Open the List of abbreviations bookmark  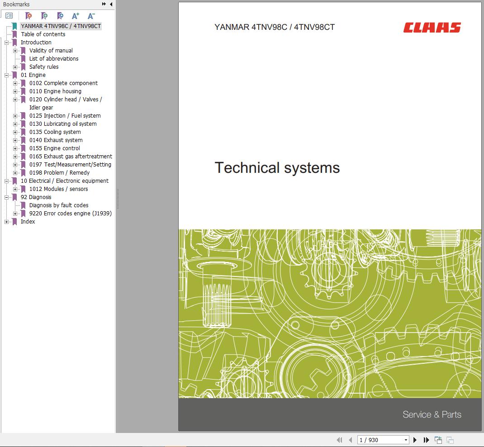tap(54, 59)
